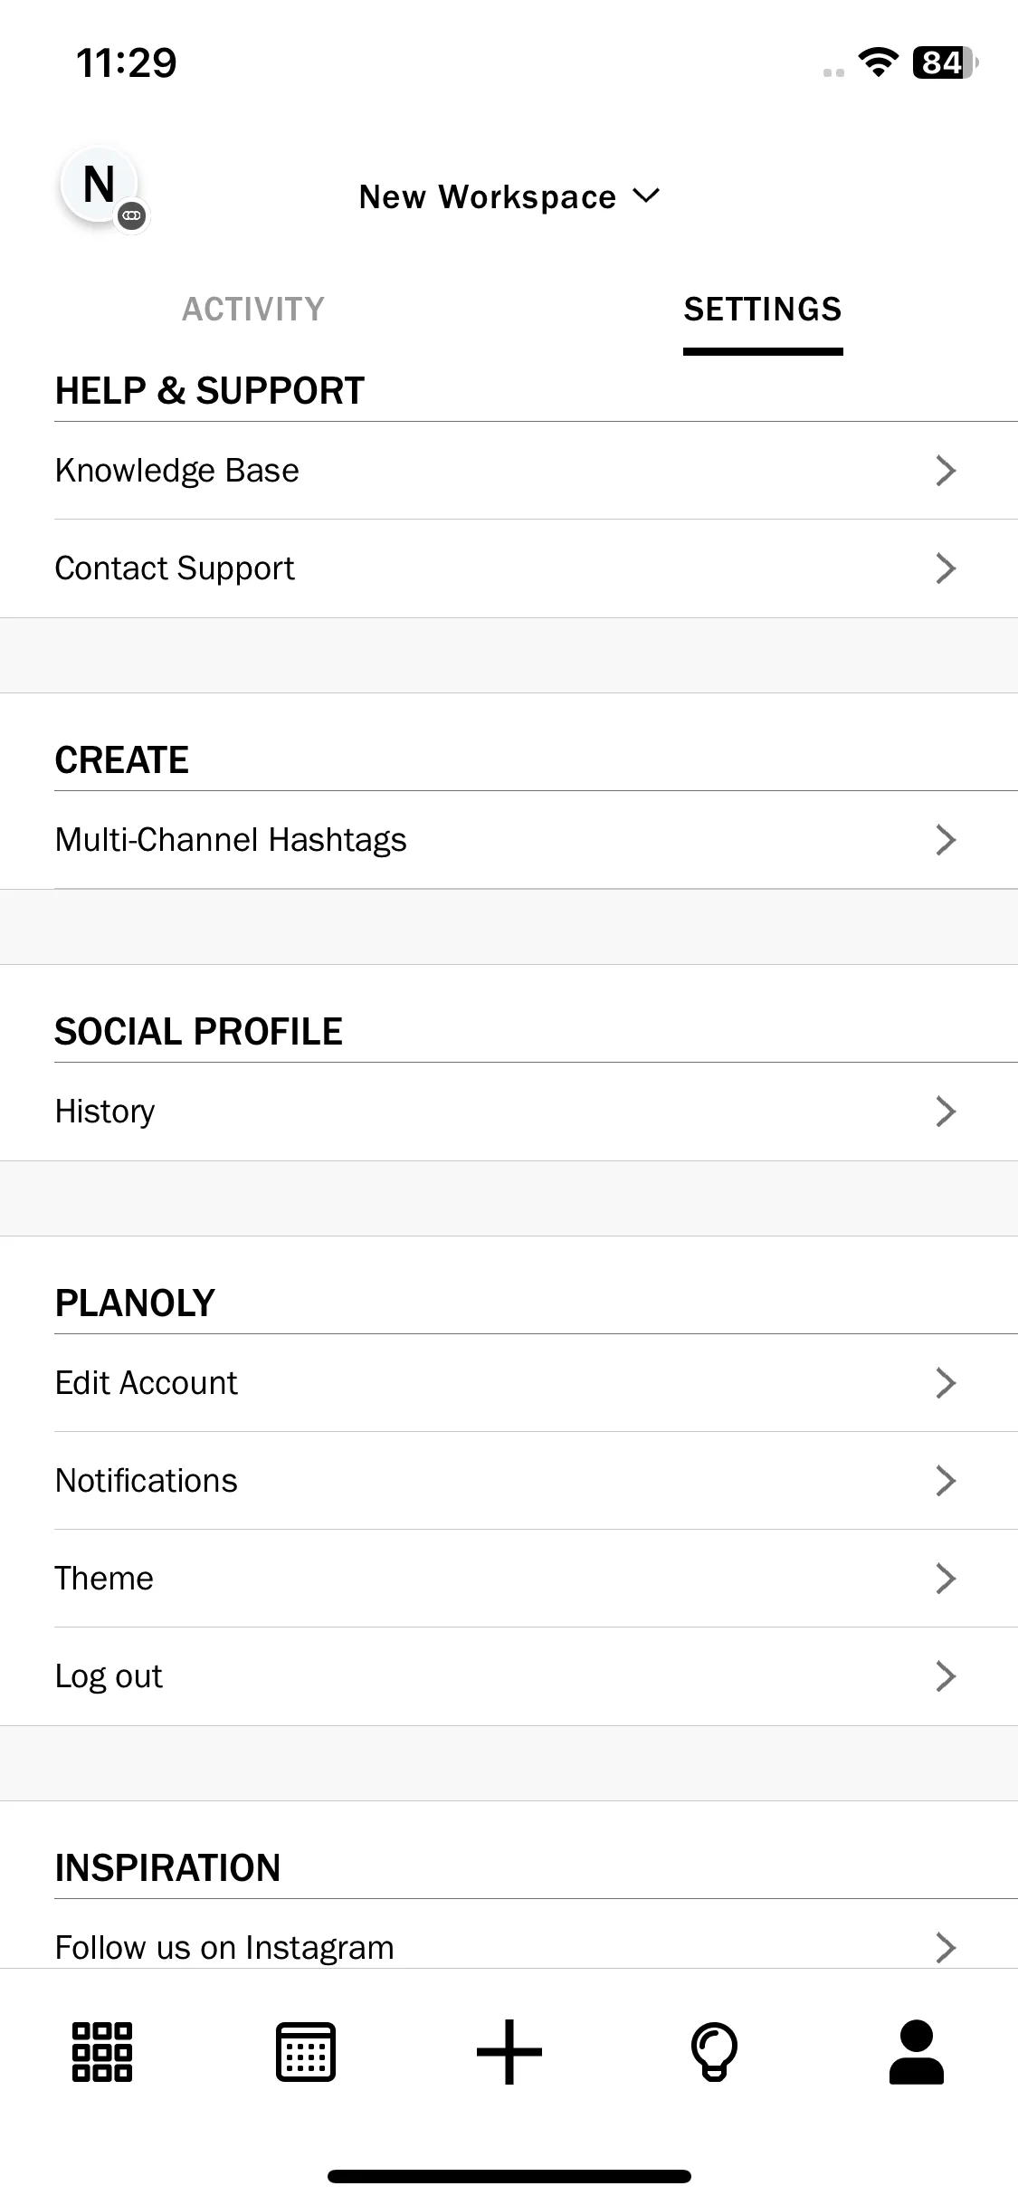
Task: Tap the N workspace avatar
Action: tap(99, 185)
